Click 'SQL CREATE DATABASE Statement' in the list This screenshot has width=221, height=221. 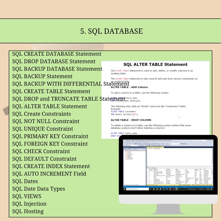(57, 54)
